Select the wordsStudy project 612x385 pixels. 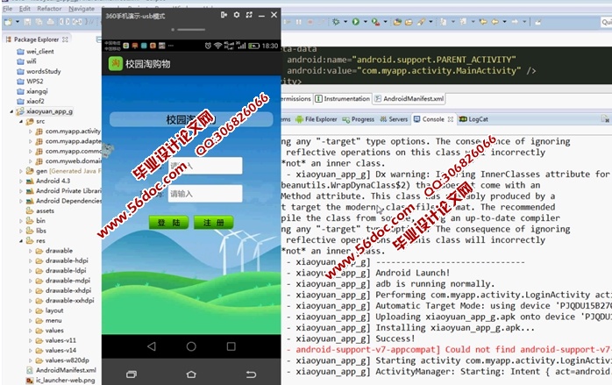pos(39,71)
